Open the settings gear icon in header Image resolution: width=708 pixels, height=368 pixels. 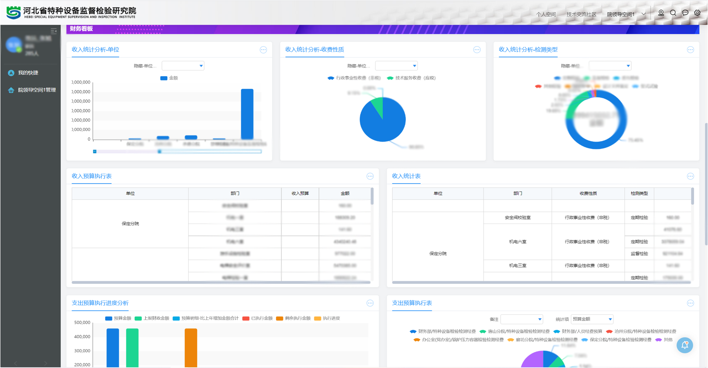697,13
